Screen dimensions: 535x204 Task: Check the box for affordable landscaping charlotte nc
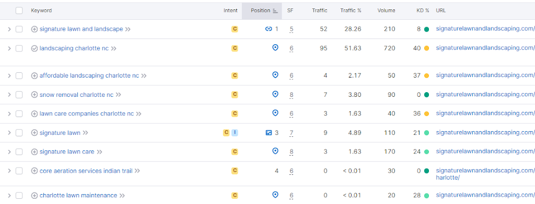tap(19, 75)
